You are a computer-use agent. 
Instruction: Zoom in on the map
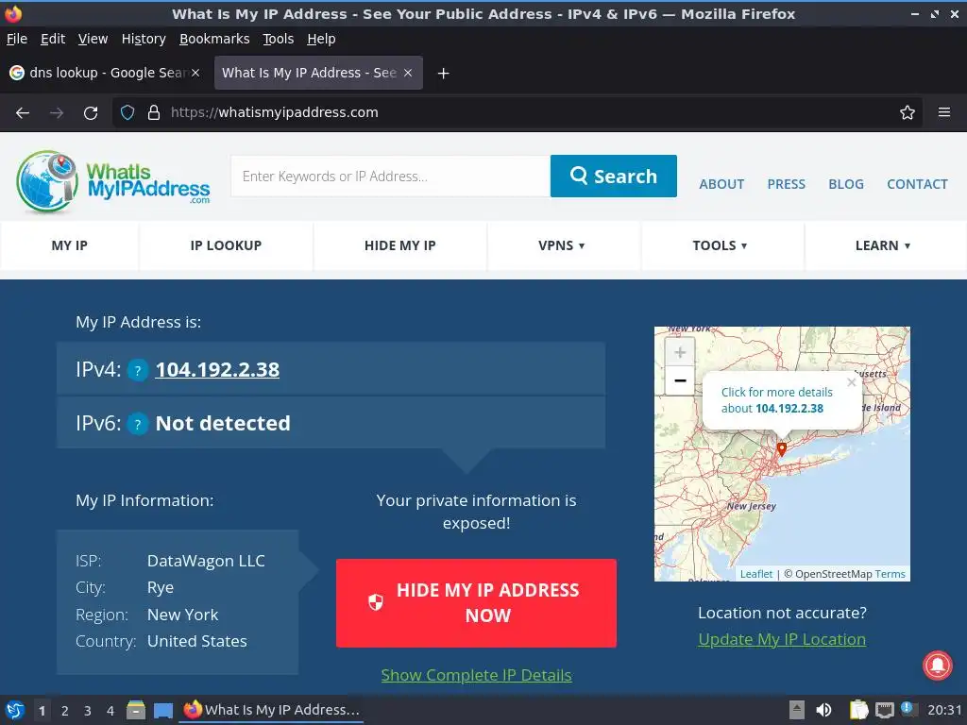[x=680, y=353]
